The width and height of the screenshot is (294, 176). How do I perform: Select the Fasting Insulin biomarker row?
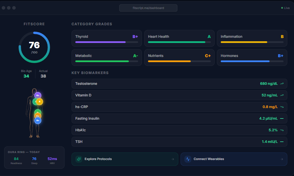tap(179, 118)
